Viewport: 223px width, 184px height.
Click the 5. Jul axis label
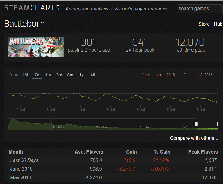111,110
